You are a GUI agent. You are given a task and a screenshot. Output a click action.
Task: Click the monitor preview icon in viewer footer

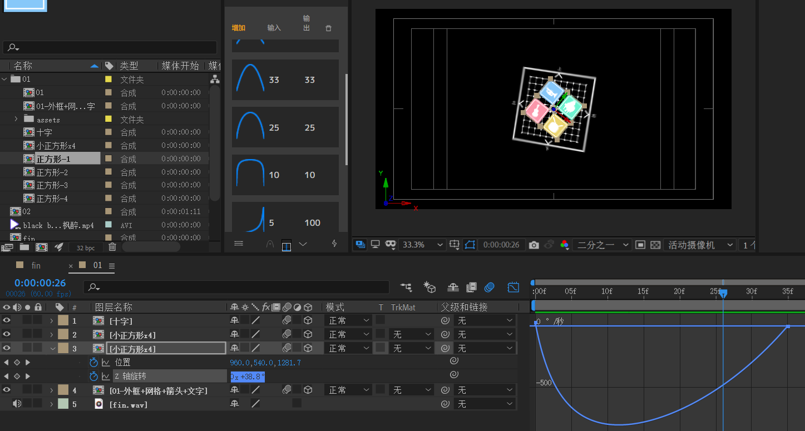click(376, 244)
